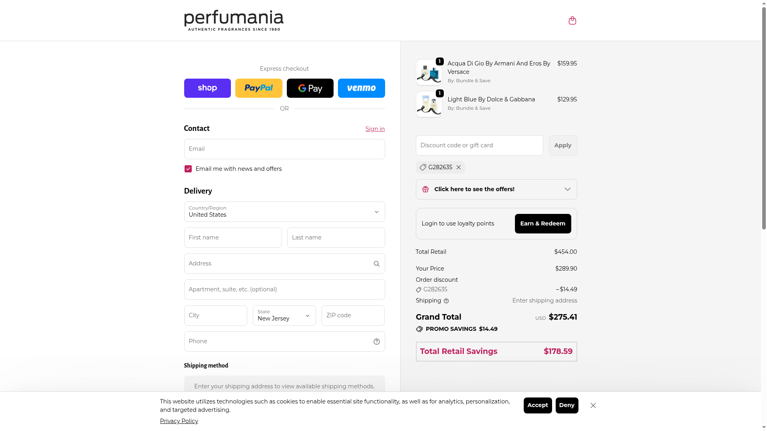Click the phone field help icon
Viewport: 767px width, 431px height.
pyautogui.click(x=376, y=342)
